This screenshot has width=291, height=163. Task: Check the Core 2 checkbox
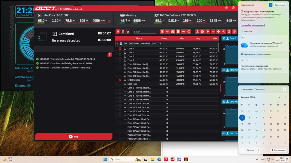[120, 57]
